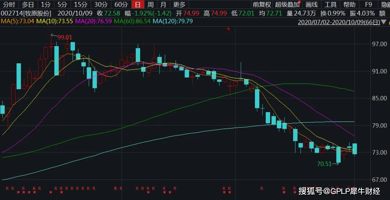Click the 70.51 low price marker
The width and height of the screenshot is (390, 200).
[324, 164]
